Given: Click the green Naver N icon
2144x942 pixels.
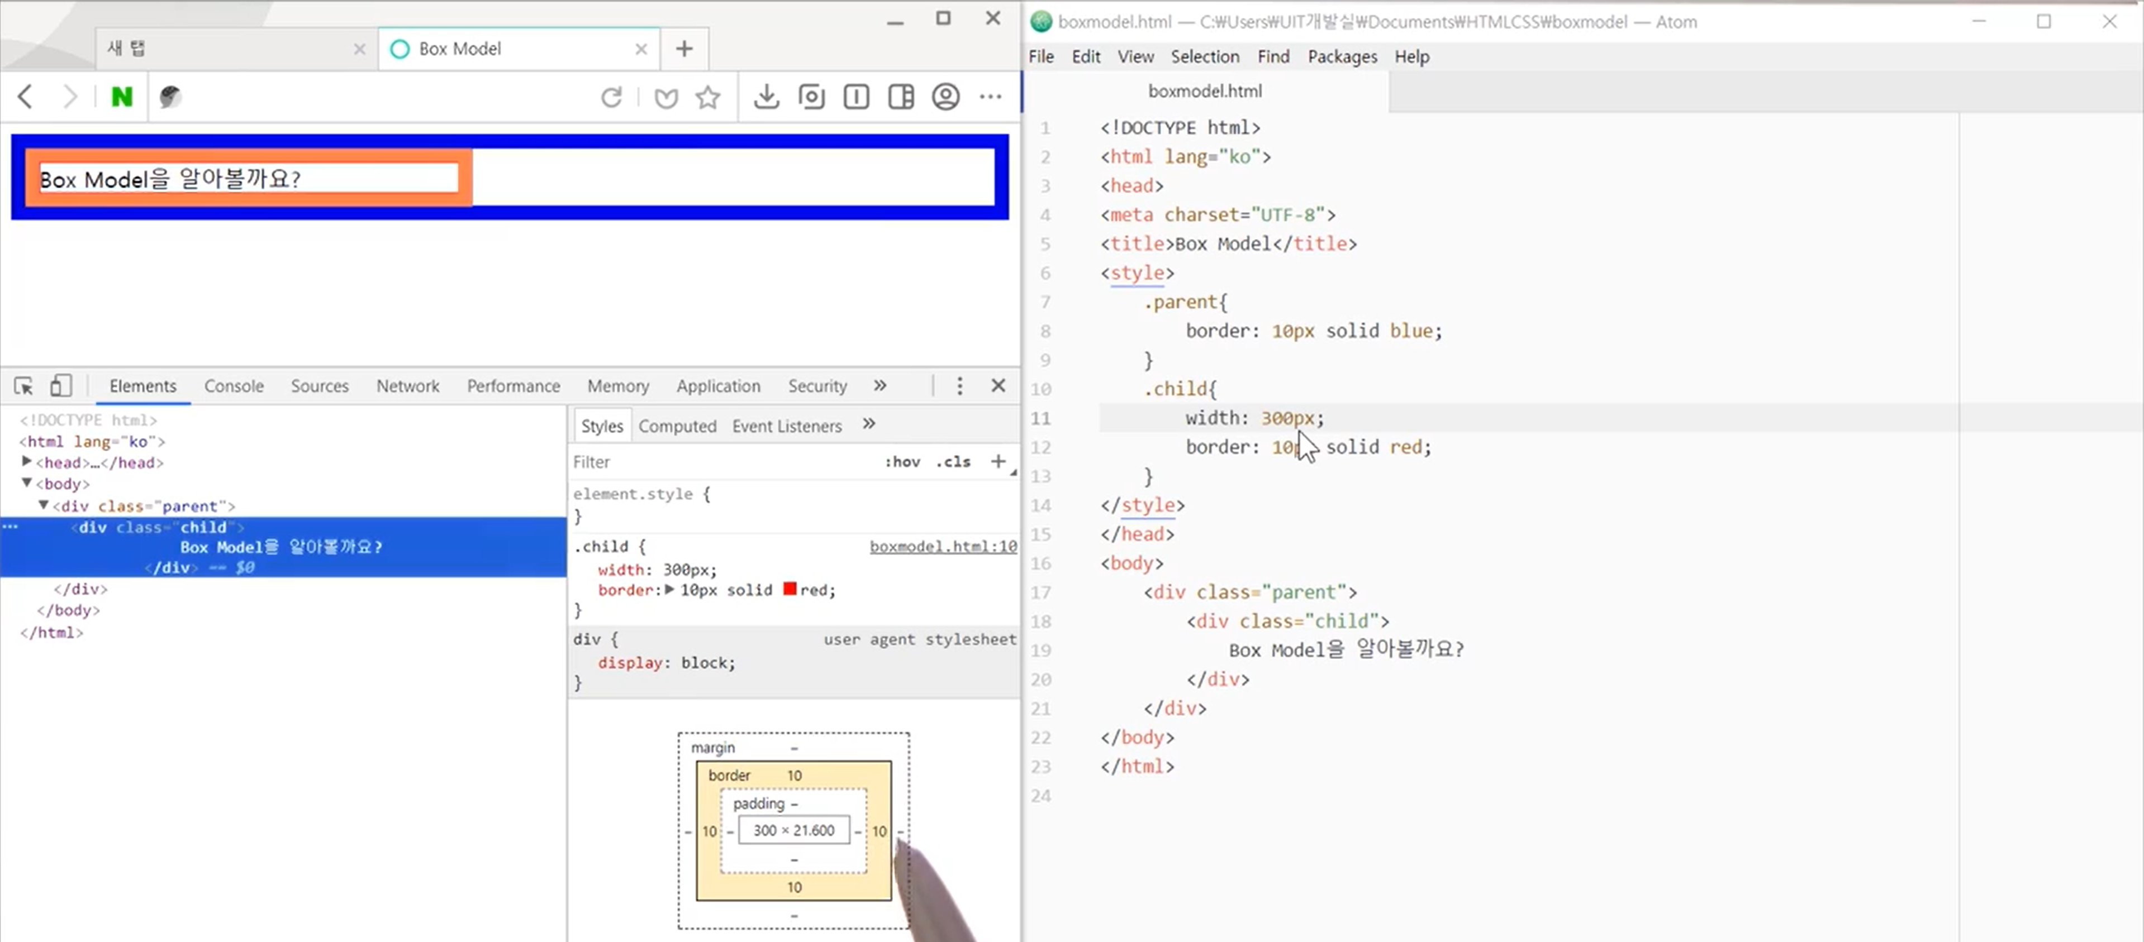Looking at the screenshot, I should [x=121, y=97].
